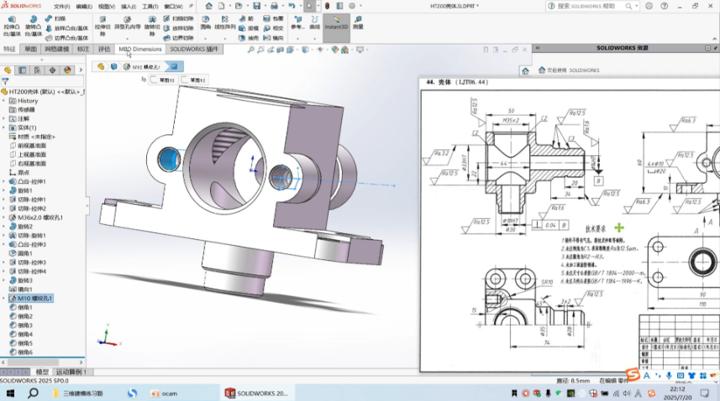Viewport: 720px width, 401px height.
Task: Choose the 放样凸台/基体 loft feature
Action: 67,29
